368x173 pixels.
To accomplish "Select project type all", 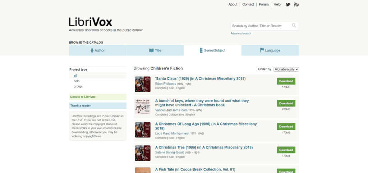I will [75, 76].
